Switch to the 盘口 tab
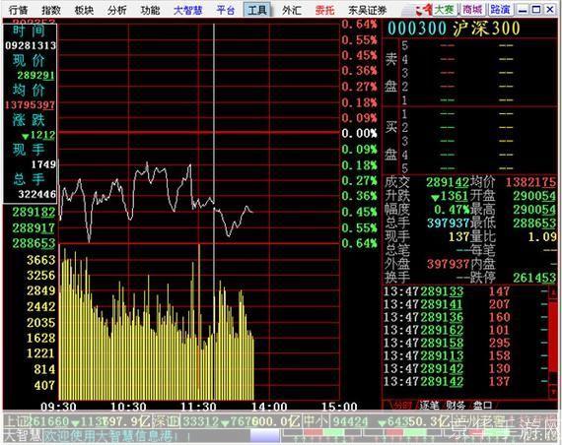Viewport: 562px width, 445px height. coord(483,406)
